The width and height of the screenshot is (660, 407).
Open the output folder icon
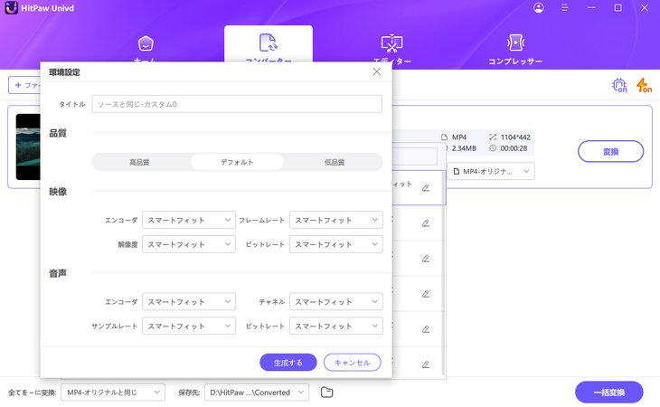(x=326, y=393)
